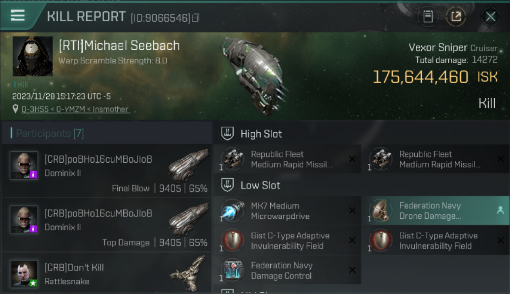Click the top damage participant's purple info badge
Image resolution: width=510 pixels, height=294 pixels.
33,229
